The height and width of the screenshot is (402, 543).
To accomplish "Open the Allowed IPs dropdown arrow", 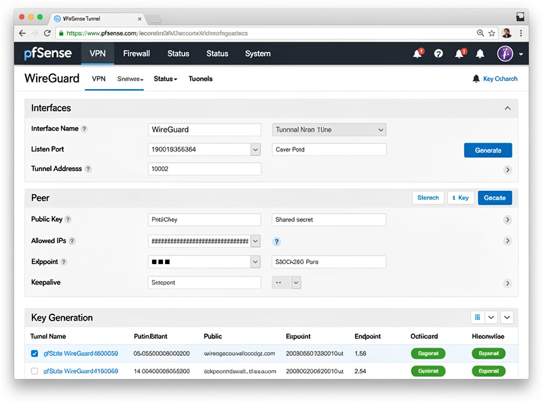I will pyautogui.click(x=256, y=241).
